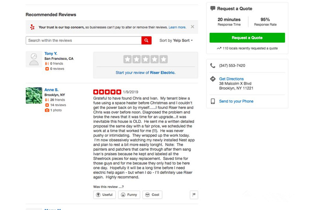Screen dimensions: 314x210
Task: Rate five stars in the review box
Action: (x=163, y=60)
